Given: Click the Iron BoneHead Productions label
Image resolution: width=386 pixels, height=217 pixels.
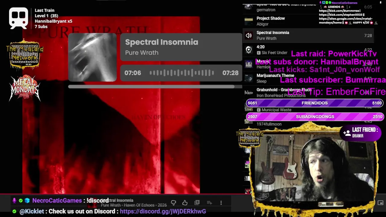Looking at the screenshot, I should pyautogui.click(x=281, y=95).
